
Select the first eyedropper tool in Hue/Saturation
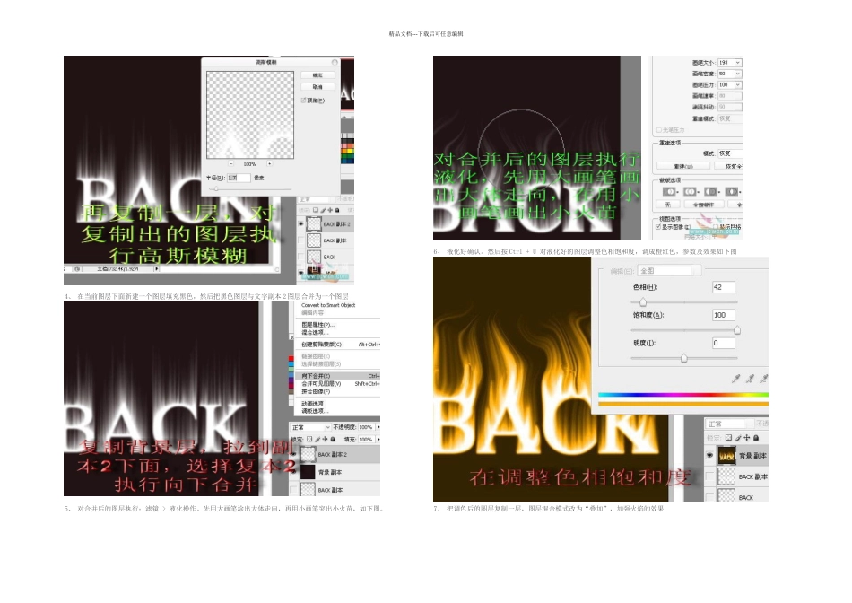[735, 379]
